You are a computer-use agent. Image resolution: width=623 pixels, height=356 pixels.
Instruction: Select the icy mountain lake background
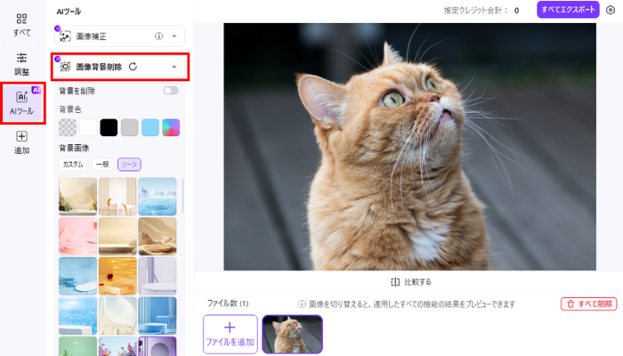click(158, 197)
